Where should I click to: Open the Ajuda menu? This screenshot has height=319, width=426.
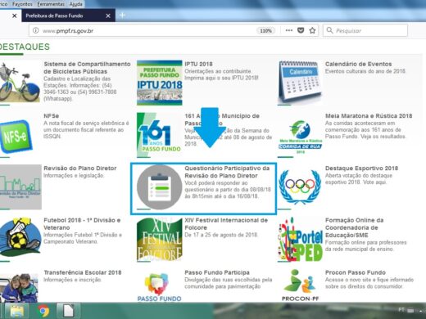point(75,4)
